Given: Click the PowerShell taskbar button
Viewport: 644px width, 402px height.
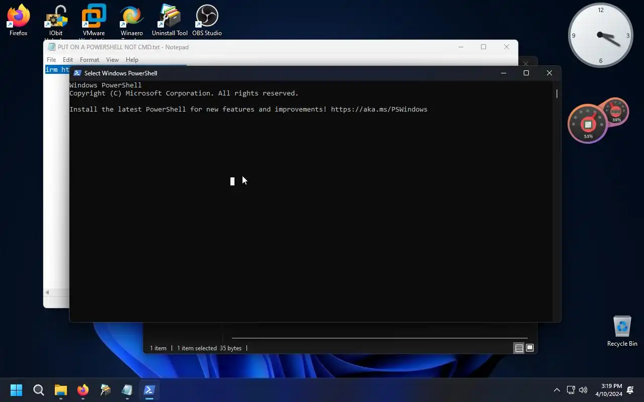Looking at the screenshot, I should (x=149, y=390).
